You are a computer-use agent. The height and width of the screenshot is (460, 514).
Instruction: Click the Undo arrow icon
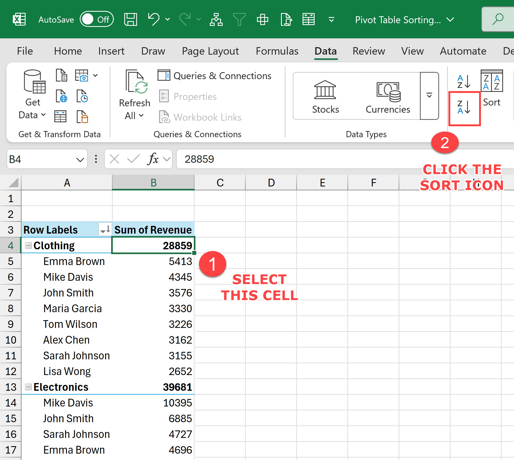[154, 19]
